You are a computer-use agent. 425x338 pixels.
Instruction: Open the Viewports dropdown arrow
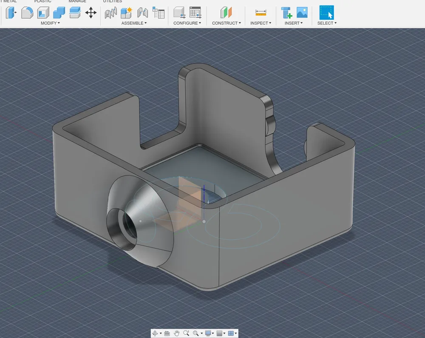[236, 333]
